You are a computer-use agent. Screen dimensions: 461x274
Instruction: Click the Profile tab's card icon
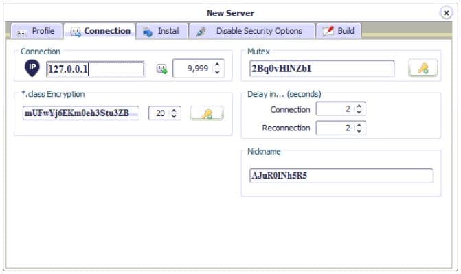coord(21,32)
